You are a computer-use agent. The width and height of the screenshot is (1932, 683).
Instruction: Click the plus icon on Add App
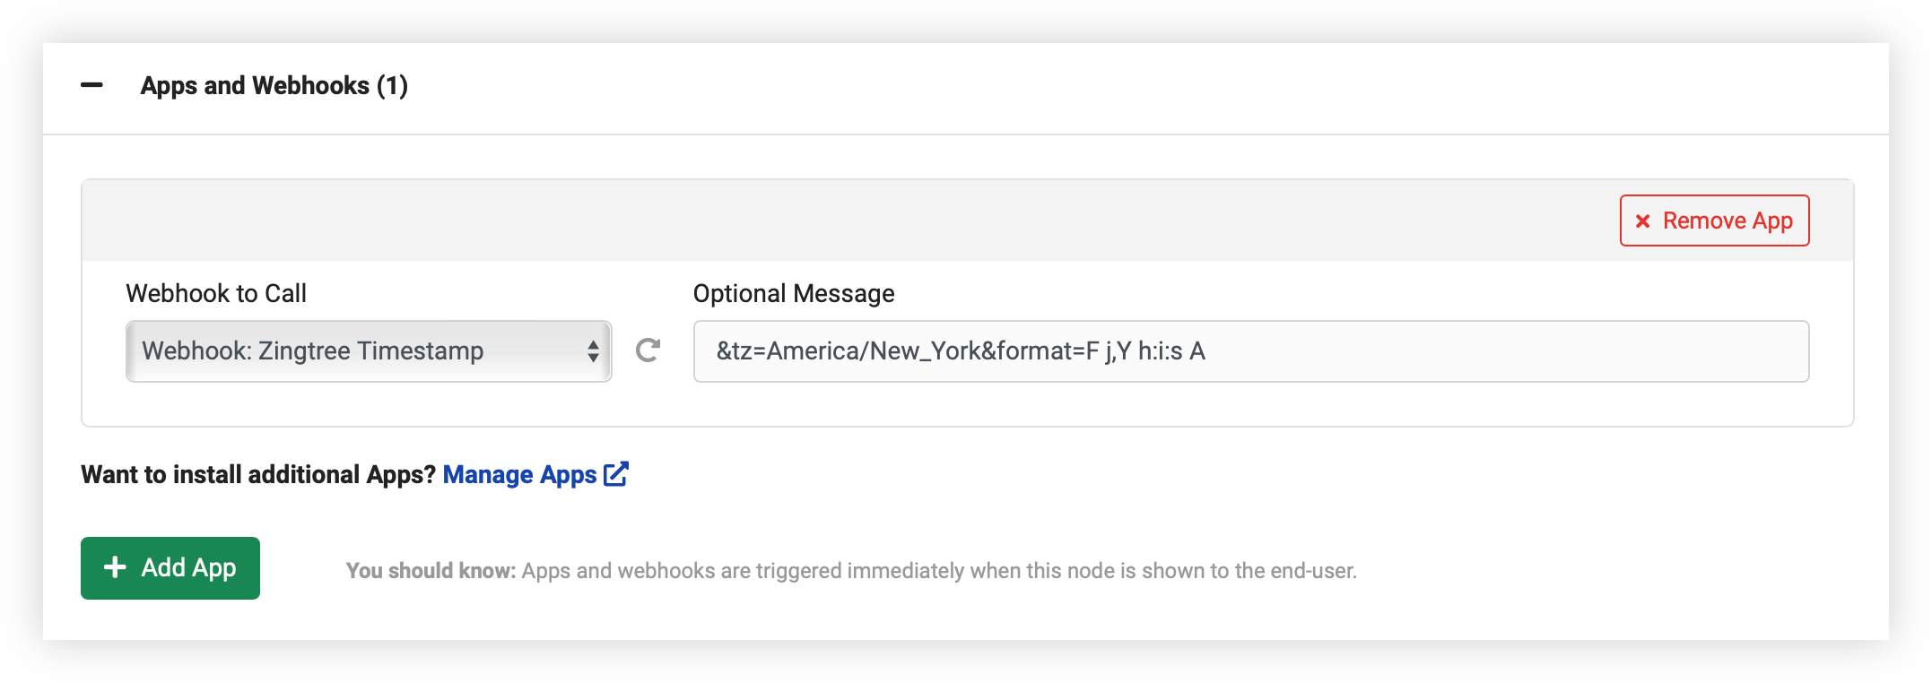point(115,567)
